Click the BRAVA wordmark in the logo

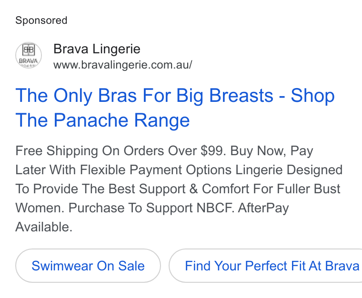[x=29, y=61]
